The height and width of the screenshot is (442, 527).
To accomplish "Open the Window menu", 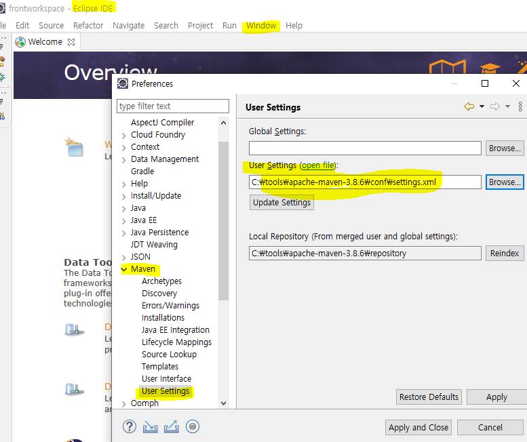I will pos(261,26).
